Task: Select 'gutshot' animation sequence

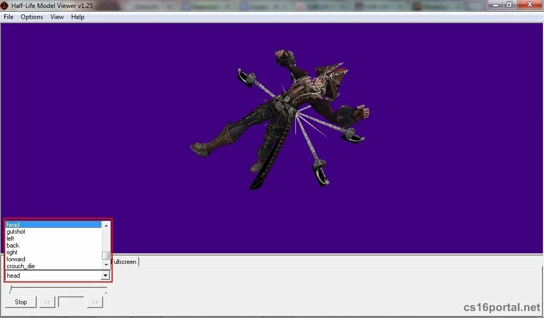Action: pos(54,232)
